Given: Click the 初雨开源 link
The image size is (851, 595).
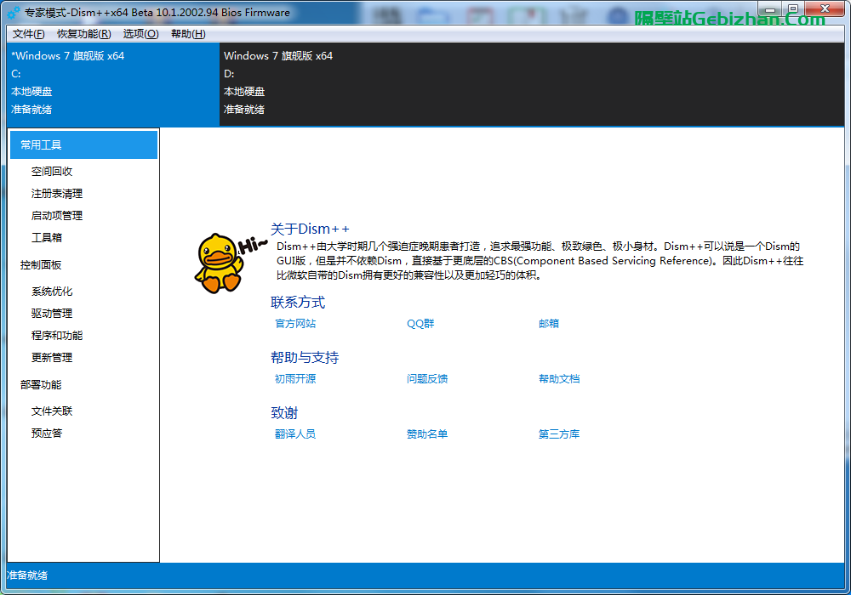Looking at the screenshot, I should click(x=295, y=379).
